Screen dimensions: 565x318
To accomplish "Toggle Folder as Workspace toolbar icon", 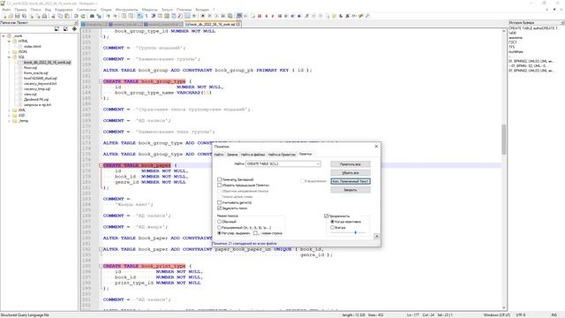I will (x=187, y=16).
